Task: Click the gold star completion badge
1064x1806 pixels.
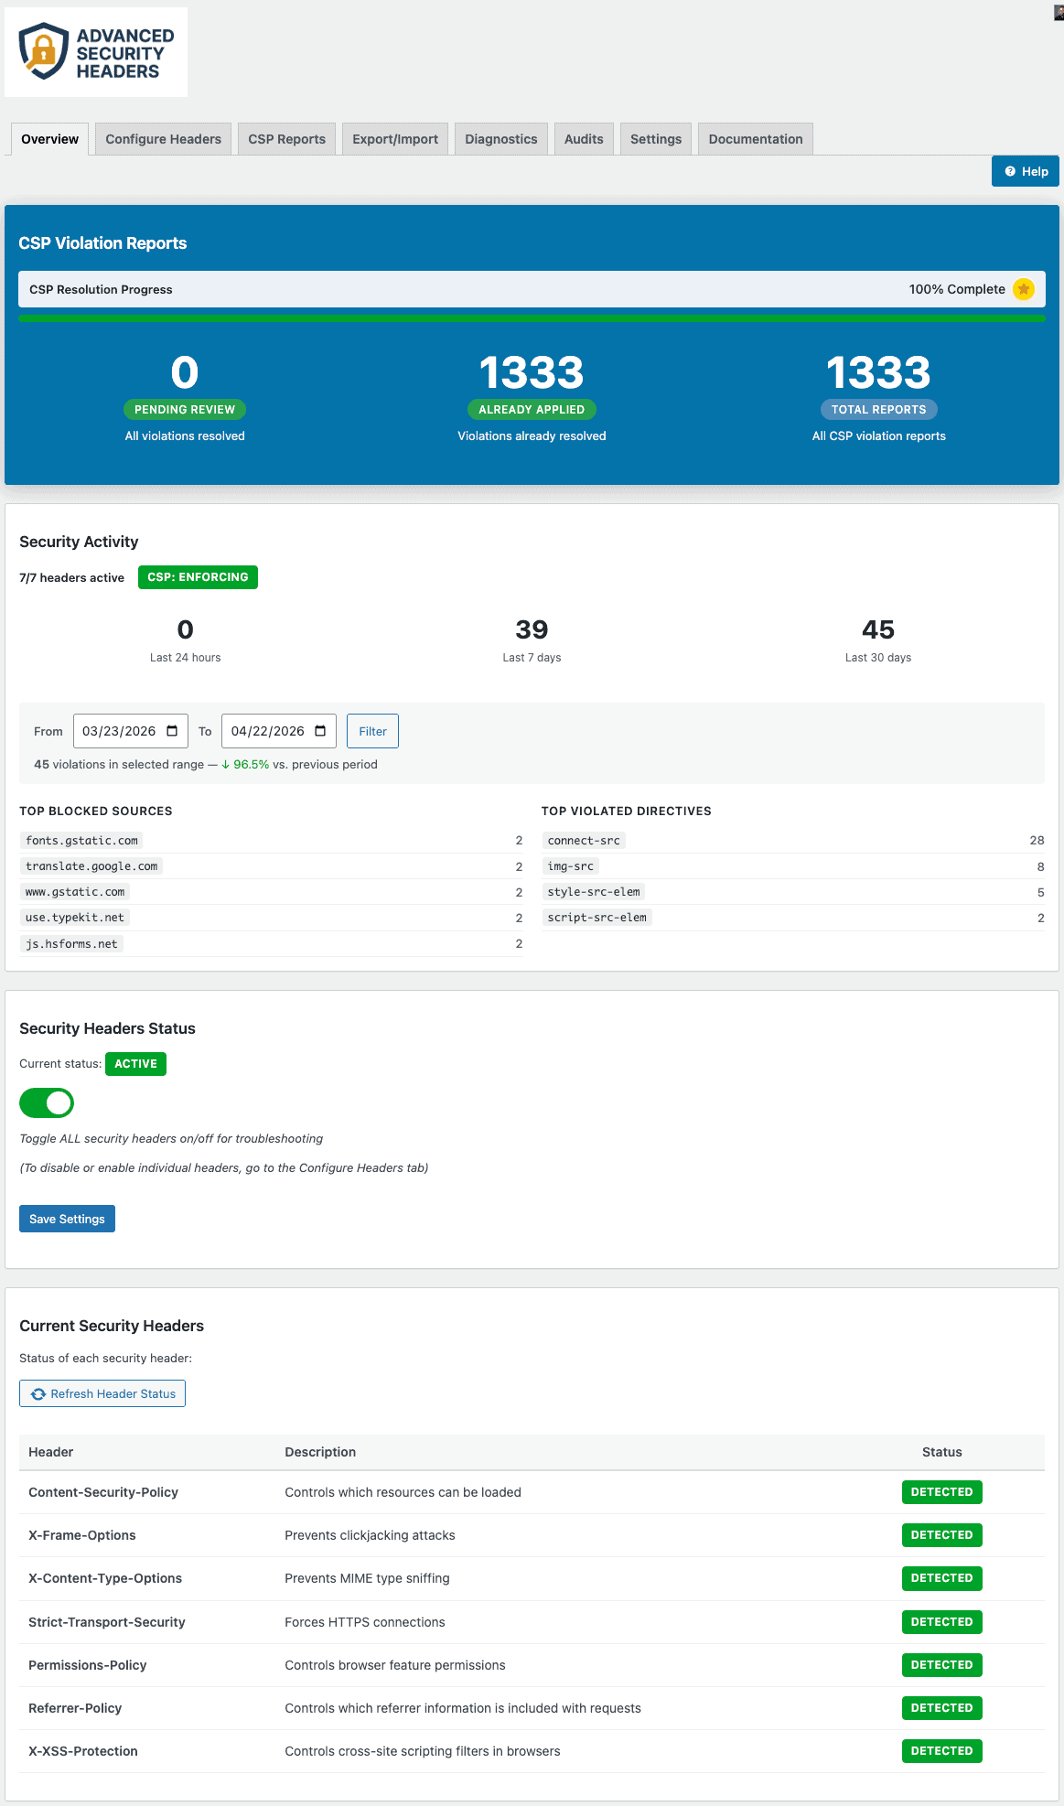Action: pyautogui.click(x=1024, y=289)
